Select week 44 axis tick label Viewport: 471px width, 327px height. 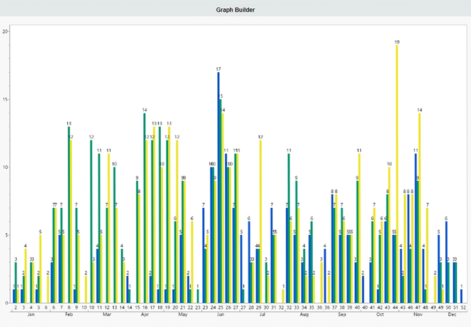395,308
